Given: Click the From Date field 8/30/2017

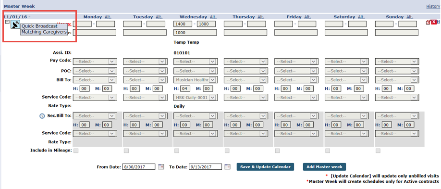Looking at the screenshot, I should tap(139, 167).
